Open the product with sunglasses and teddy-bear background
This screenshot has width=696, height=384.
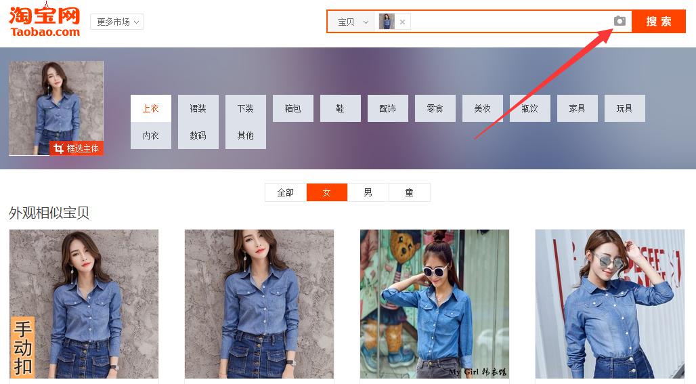[434, 303]
